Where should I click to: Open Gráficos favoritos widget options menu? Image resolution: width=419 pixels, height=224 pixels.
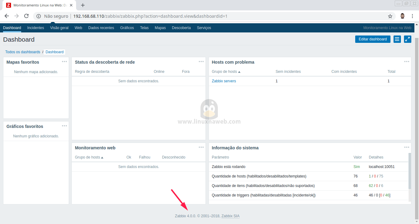[64, 126]
